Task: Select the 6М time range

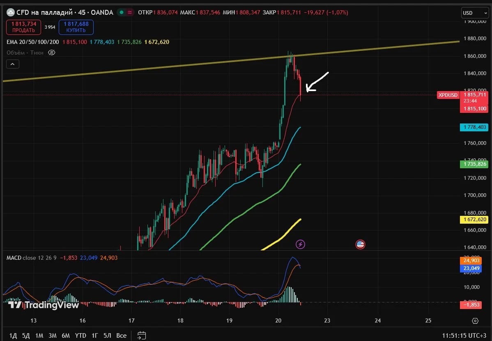Action: tap(66, 335)
